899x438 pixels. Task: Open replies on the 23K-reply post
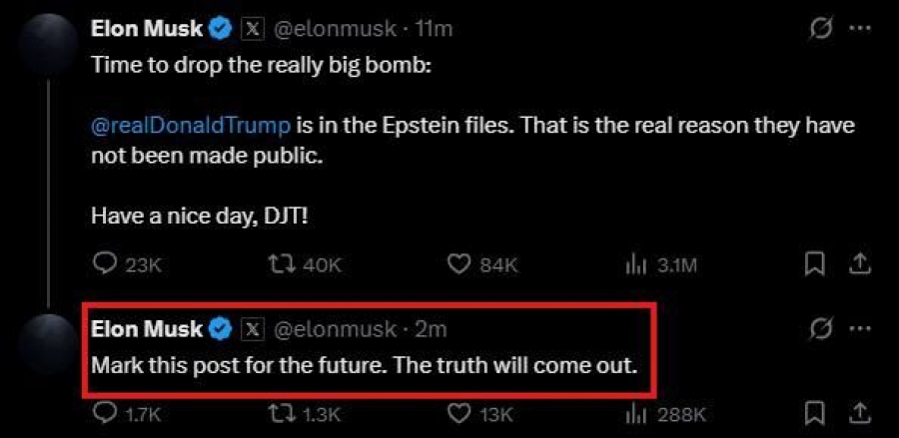(x=127, y=264)
